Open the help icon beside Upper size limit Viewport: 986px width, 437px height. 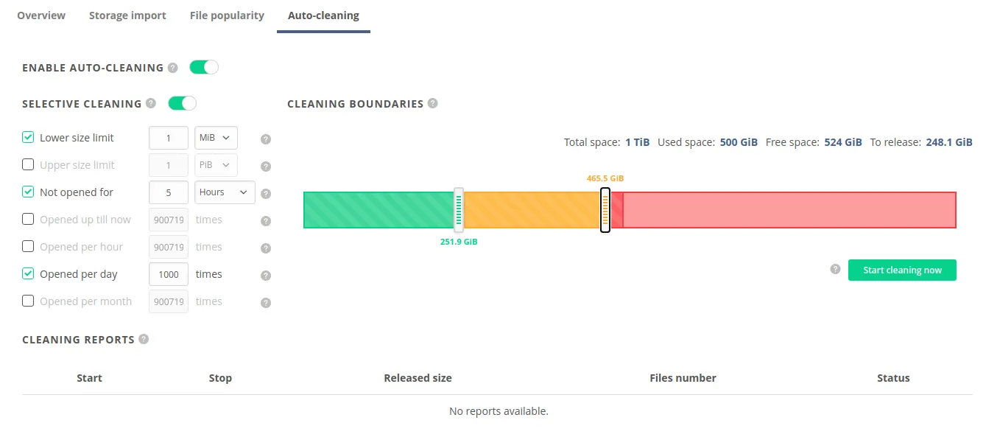(266, 166)
